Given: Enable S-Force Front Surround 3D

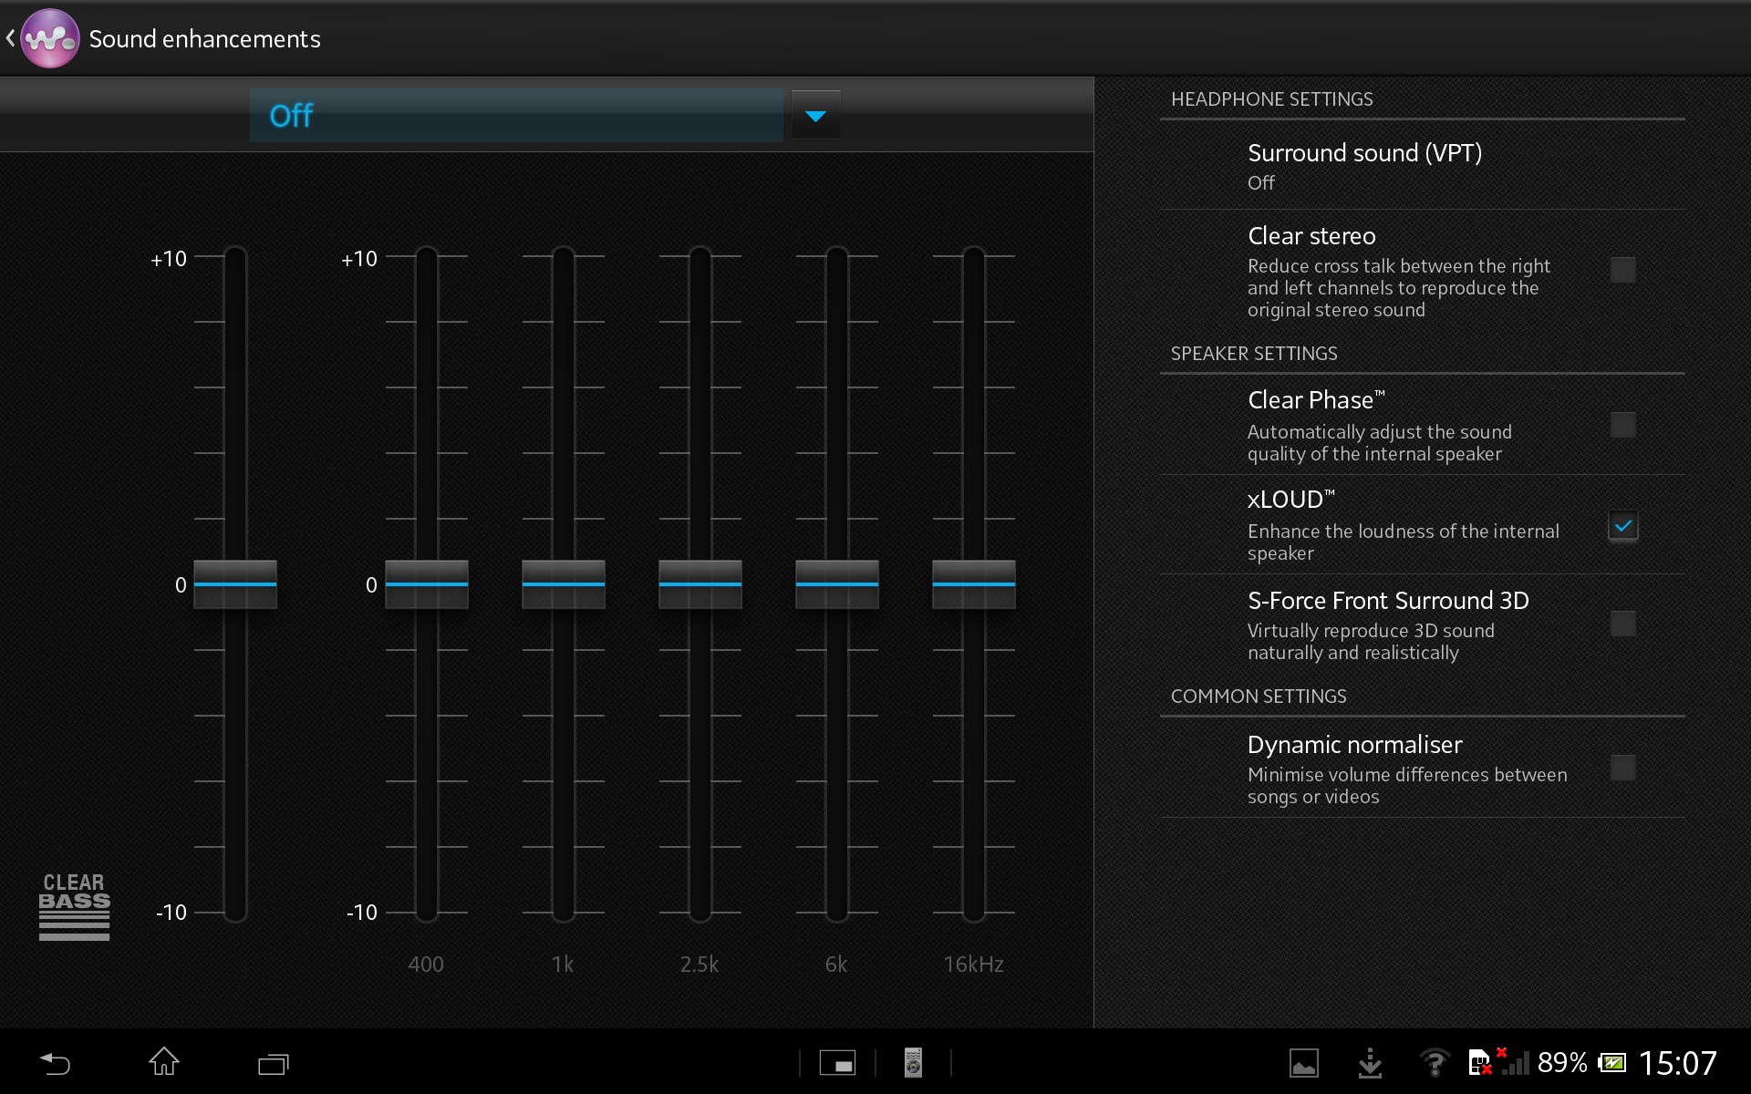Looking at the screenshot, I should (x=1623, y=624).
